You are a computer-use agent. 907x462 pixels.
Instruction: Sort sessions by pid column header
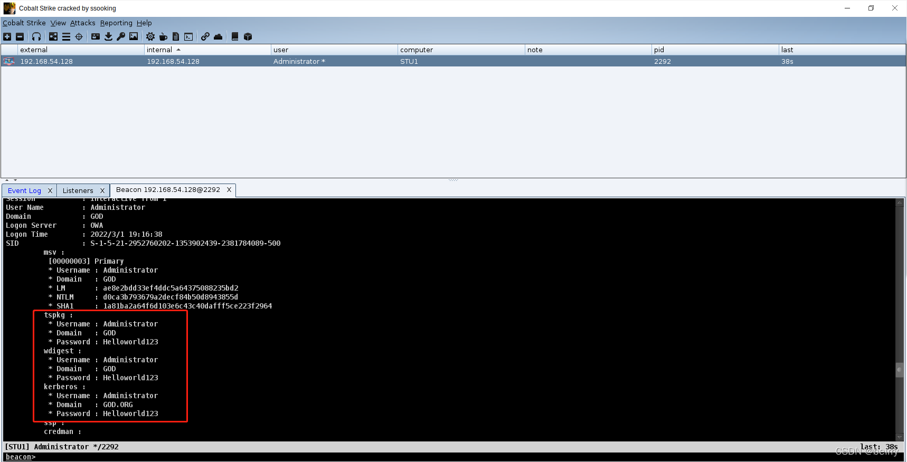click(715, 50)
